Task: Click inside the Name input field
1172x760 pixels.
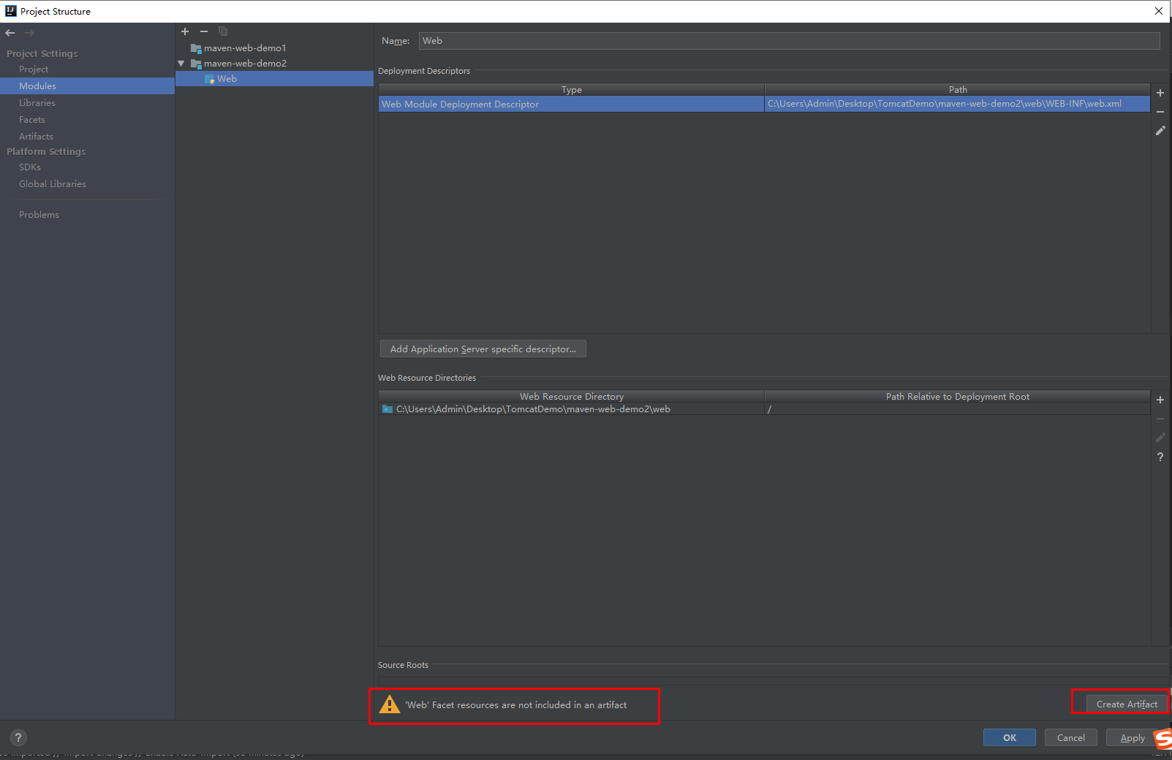Action: click(x=731, y=40)
